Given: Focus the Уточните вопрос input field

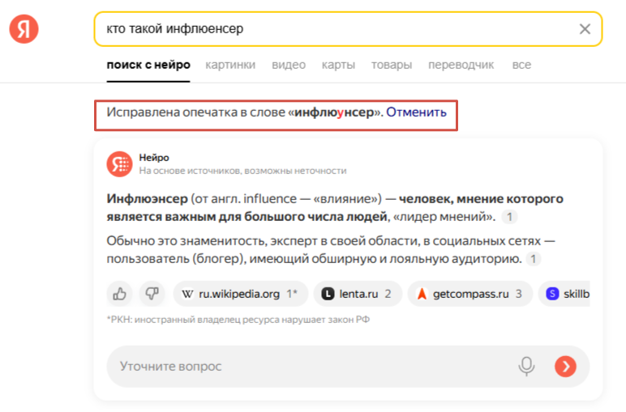Looking at the screenshot, I should [308, 366].
